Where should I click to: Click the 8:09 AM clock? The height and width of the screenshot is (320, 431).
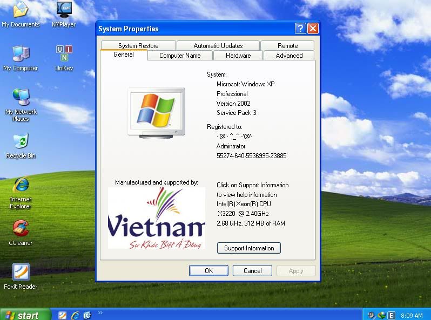point(412,316)
